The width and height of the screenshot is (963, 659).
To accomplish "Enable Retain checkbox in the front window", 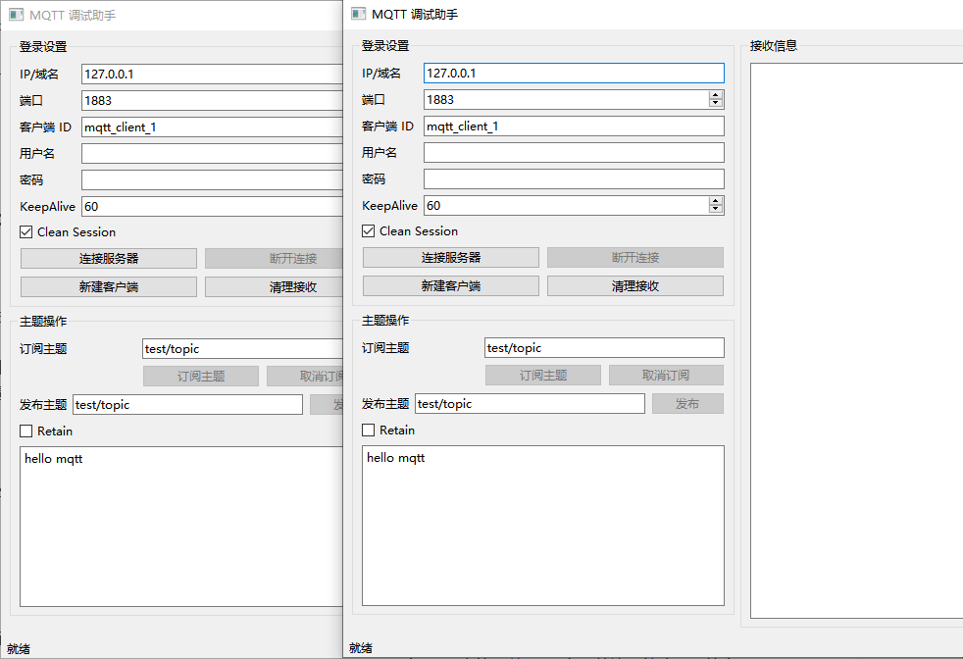I will (369, 430).
